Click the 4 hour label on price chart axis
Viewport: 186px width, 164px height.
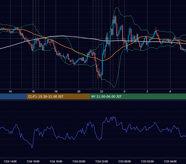(170, 91)
